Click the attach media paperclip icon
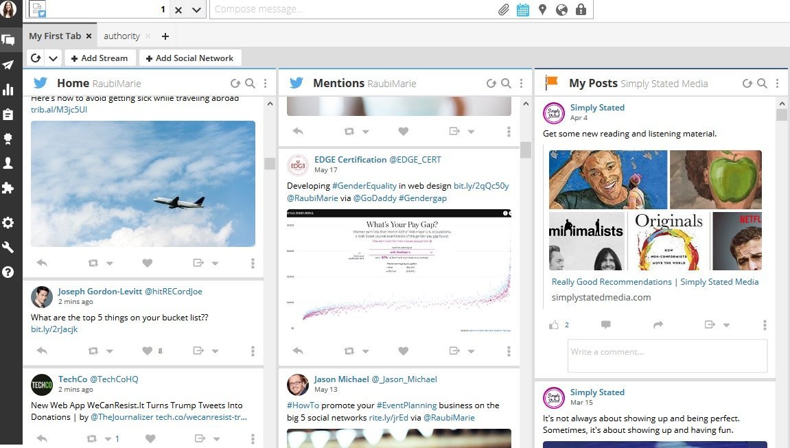790x448 pixels. tap(503, 10)
